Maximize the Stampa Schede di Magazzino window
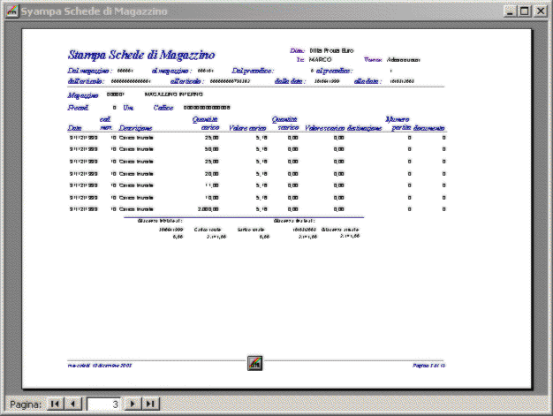The width and height of the screenshot is (553, 416). [x=525, y=11]
